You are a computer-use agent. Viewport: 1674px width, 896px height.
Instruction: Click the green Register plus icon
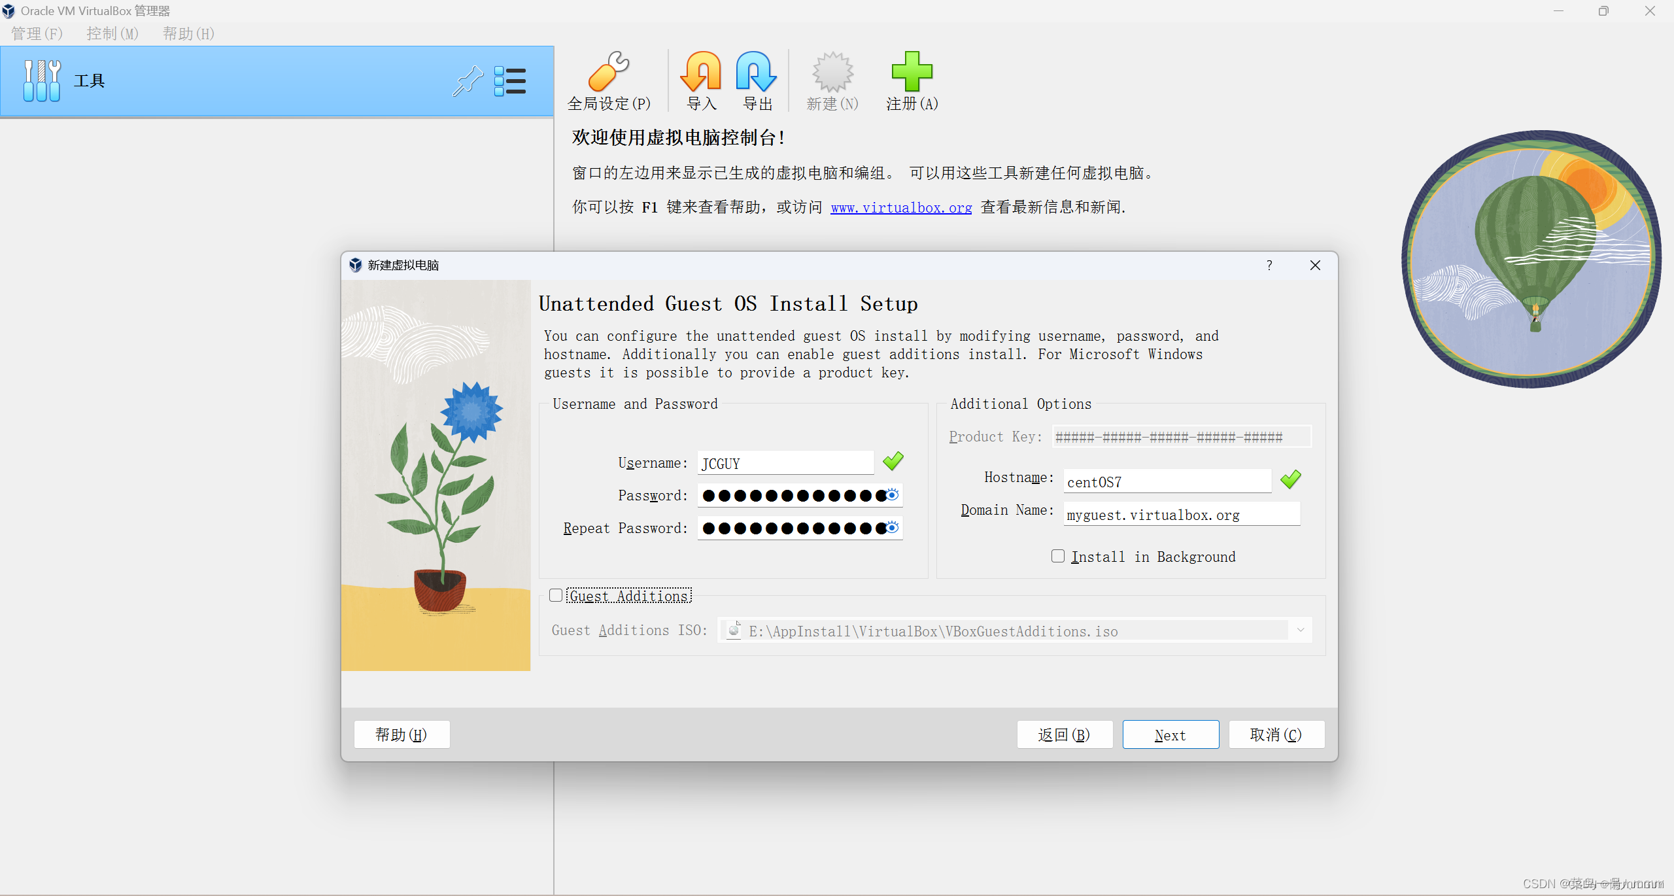[912, 72]
